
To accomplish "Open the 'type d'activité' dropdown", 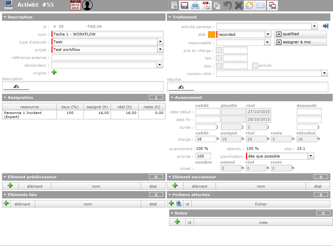I will coord(160,42).
